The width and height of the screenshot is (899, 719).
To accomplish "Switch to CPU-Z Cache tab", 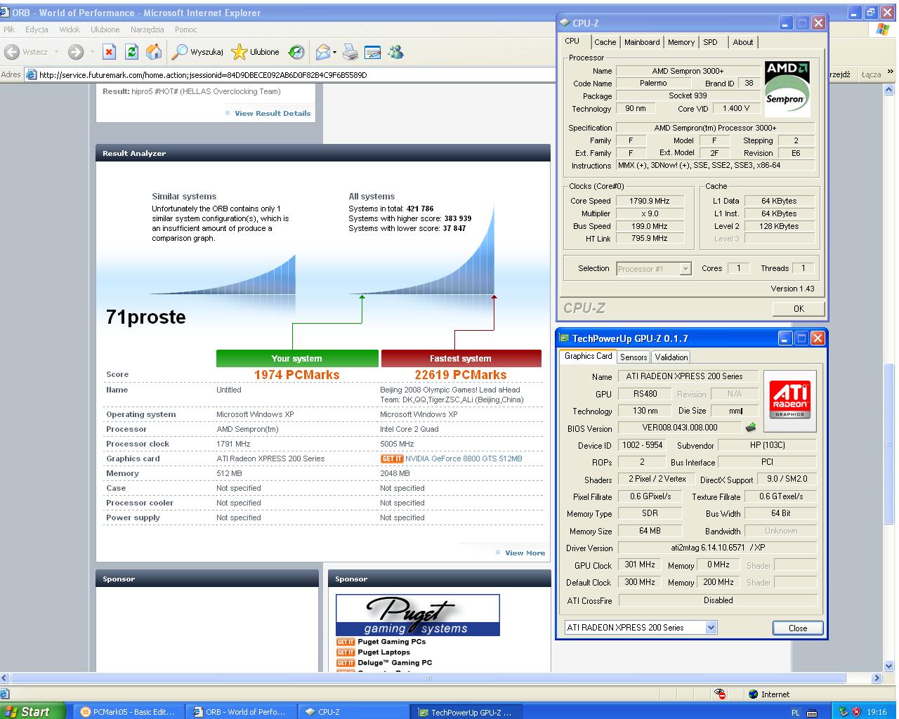I will [605, 42].
